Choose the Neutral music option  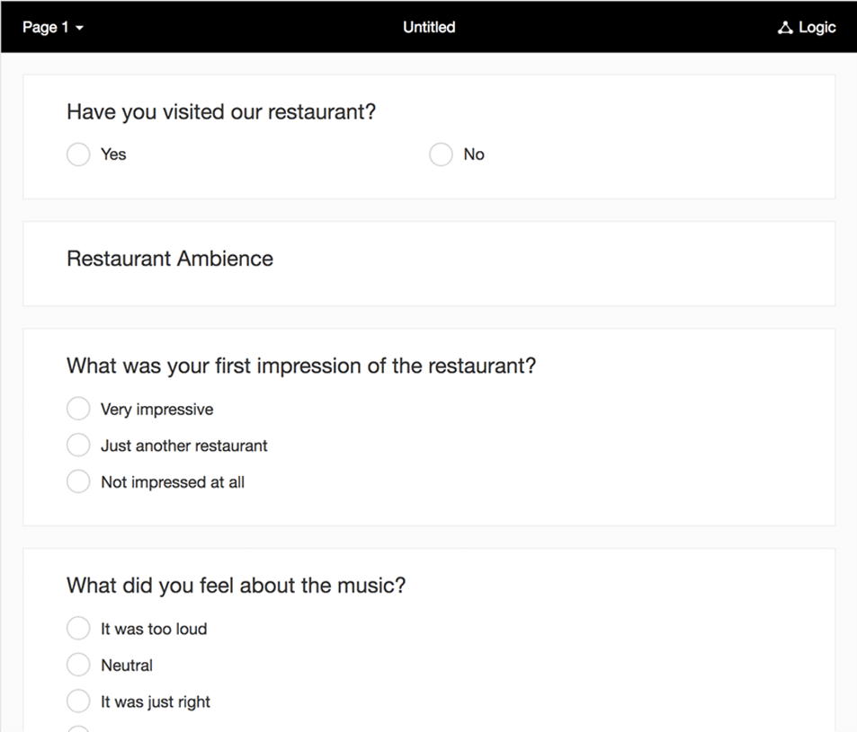click(78, 665)
